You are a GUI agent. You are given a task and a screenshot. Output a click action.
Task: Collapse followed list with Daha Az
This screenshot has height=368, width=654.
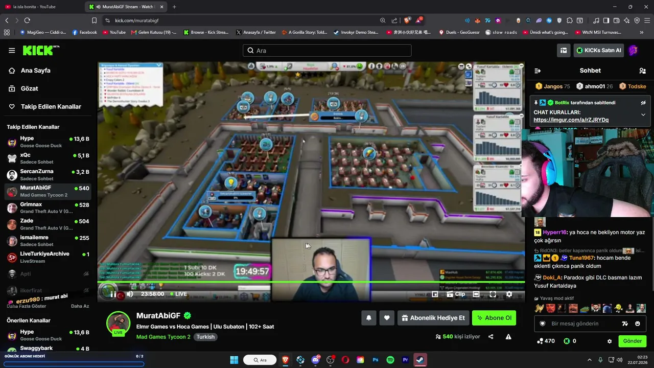(80, 306)
